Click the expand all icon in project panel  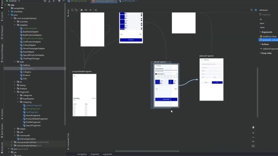click(50, 1)
